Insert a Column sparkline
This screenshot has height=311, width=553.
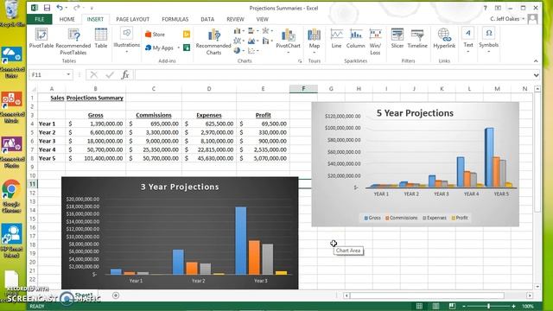[355, 38]
